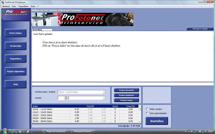
Task: Click the ProFotonet printservice banner image
Action: [82, 19]
